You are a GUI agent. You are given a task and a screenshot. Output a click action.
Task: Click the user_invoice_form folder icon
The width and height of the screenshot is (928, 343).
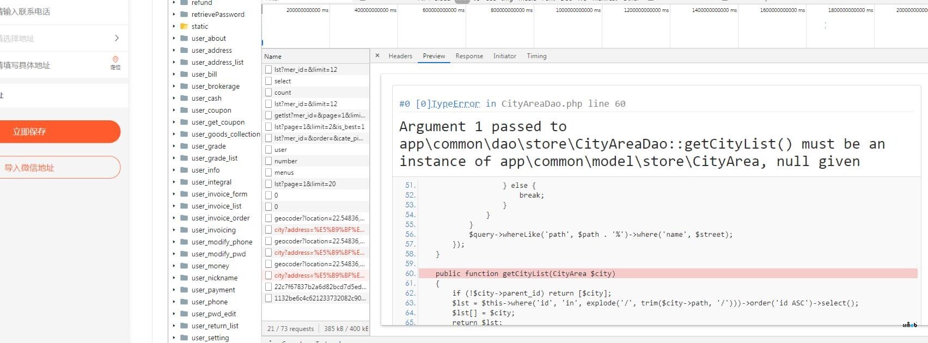click(184, 194)
